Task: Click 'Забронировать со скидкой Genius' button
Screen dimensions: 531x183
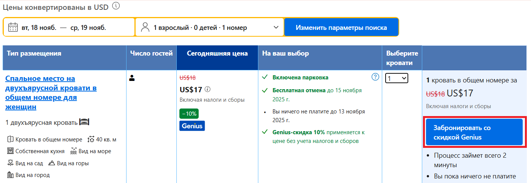Action: point(474,132)
